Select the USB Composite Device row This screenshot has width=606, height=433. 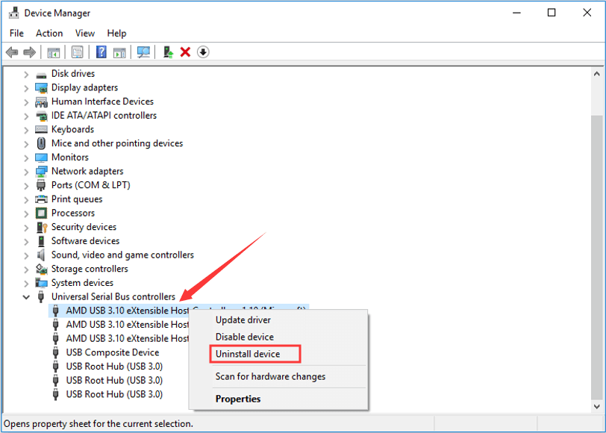112,352
